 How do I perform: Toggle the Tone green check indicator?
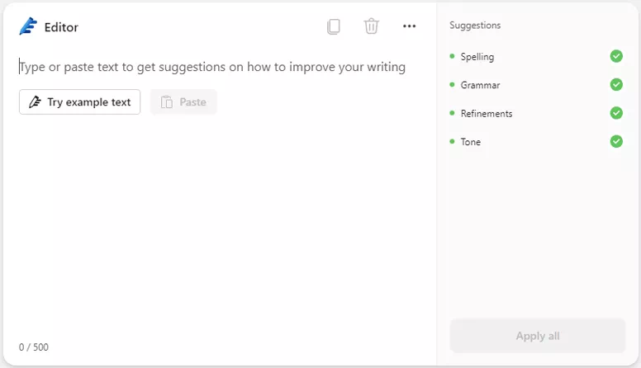tap(616, 141)
